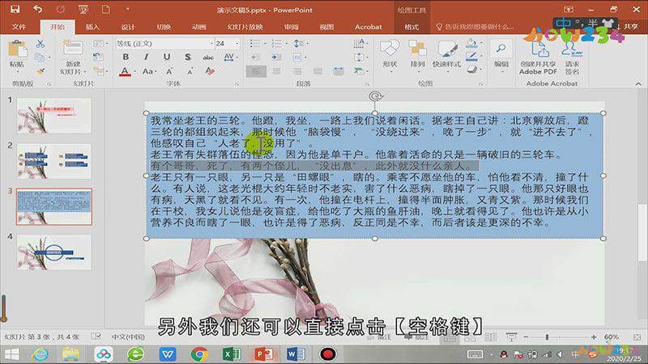Screen dimensions: 648x364
Task: Undo the last action
Action: 37,9
